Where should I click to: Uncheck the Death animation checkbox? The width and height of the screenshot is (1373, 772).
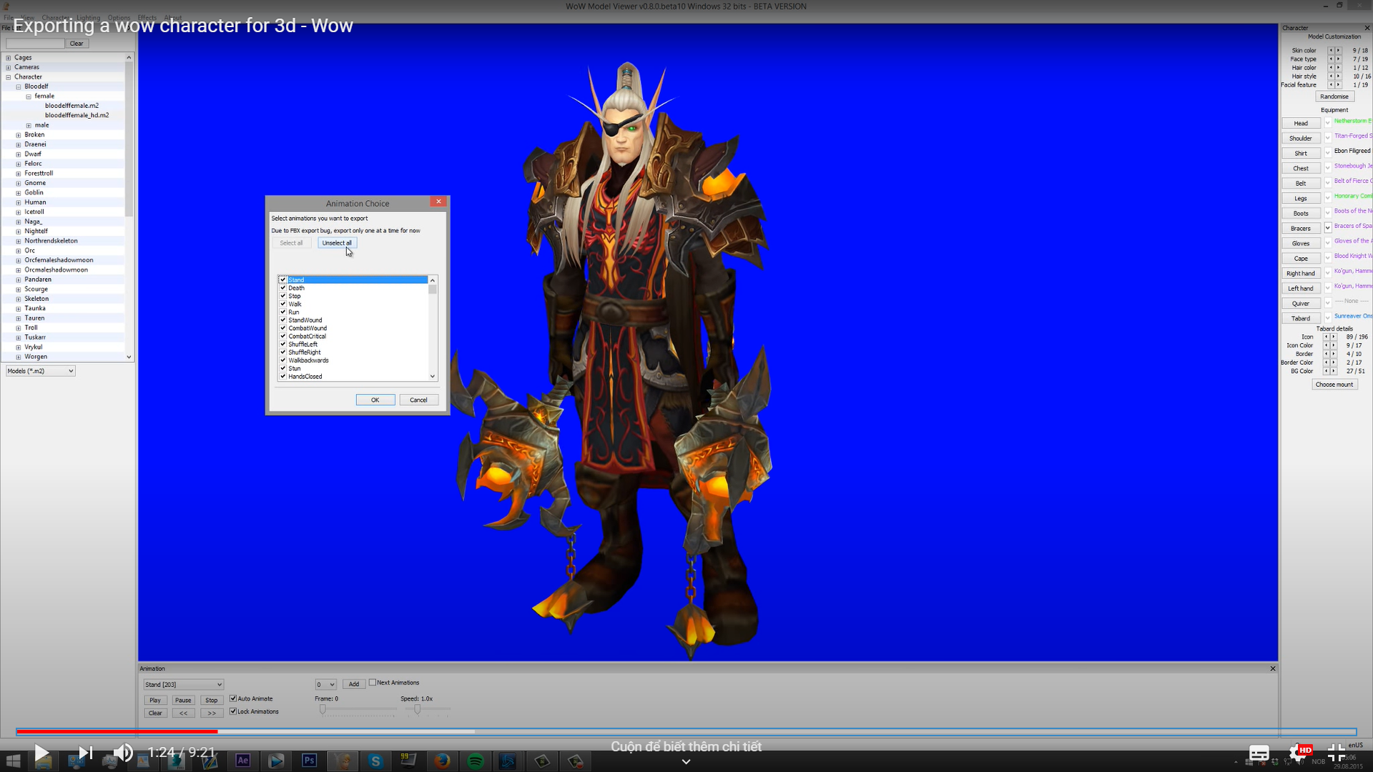283,287
